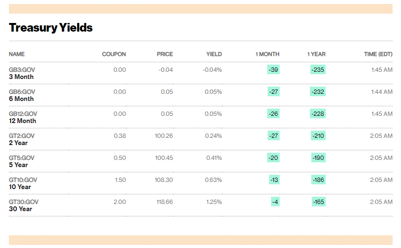Open the GT30:GOV 30 Year link

click(x=24, y=205)
